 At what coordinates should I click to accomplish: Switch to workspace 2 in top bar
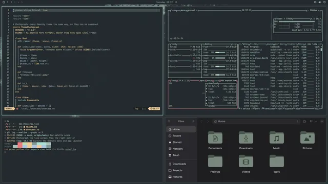coord(11,2)
